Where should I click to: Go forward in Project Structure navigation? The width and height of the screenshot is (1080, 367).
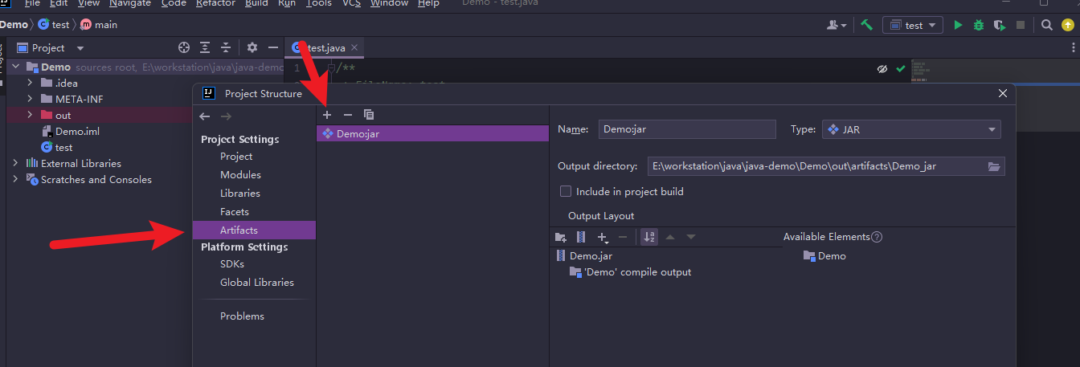pos(226,116)
